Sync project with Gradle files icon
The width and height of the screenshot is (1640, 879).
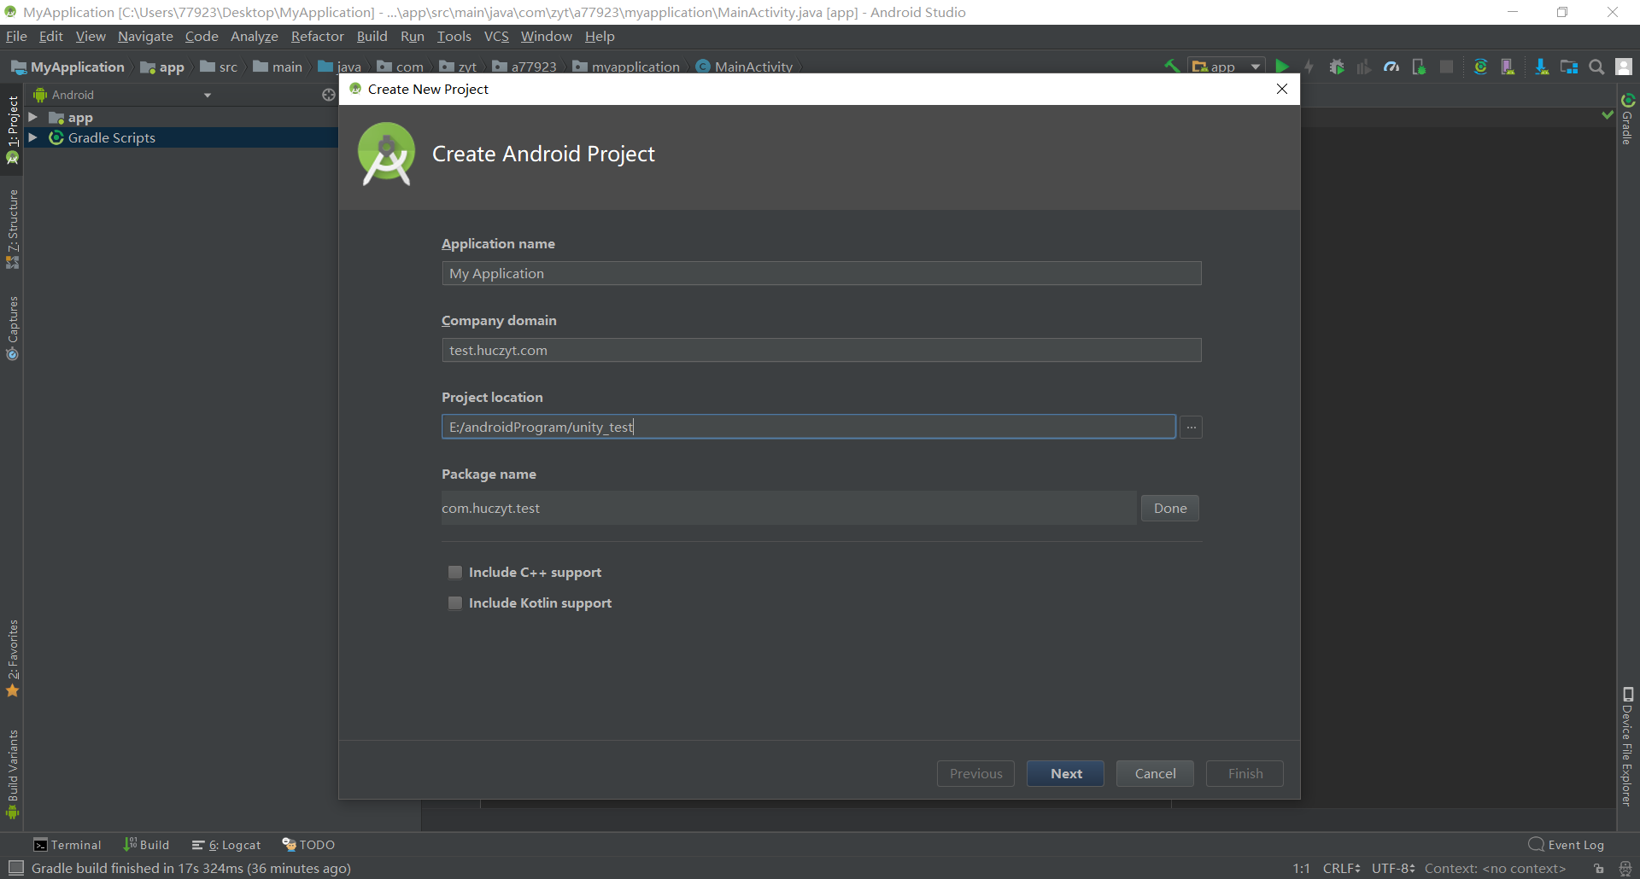point(1481,67)
